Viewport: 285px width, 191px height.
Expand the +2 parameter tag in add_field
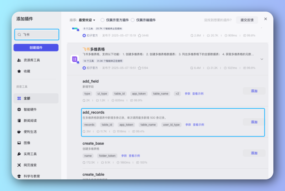click(177, 94)
